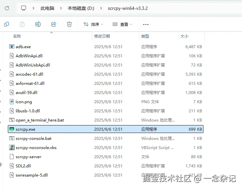The height and width of the screenshot is (189, 242).
Task: Click the scrcpy-noconsole.vbs script icon
Action: pos(12,147)
